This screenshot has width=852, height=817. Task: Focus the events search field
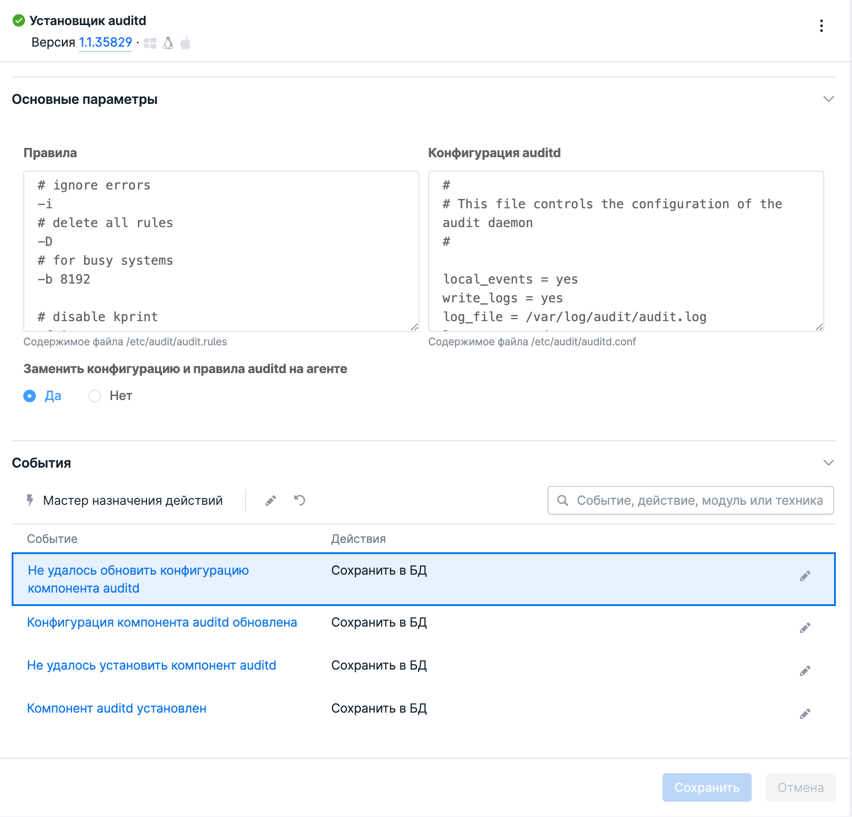pyautogui.click(x=699, y=500)
